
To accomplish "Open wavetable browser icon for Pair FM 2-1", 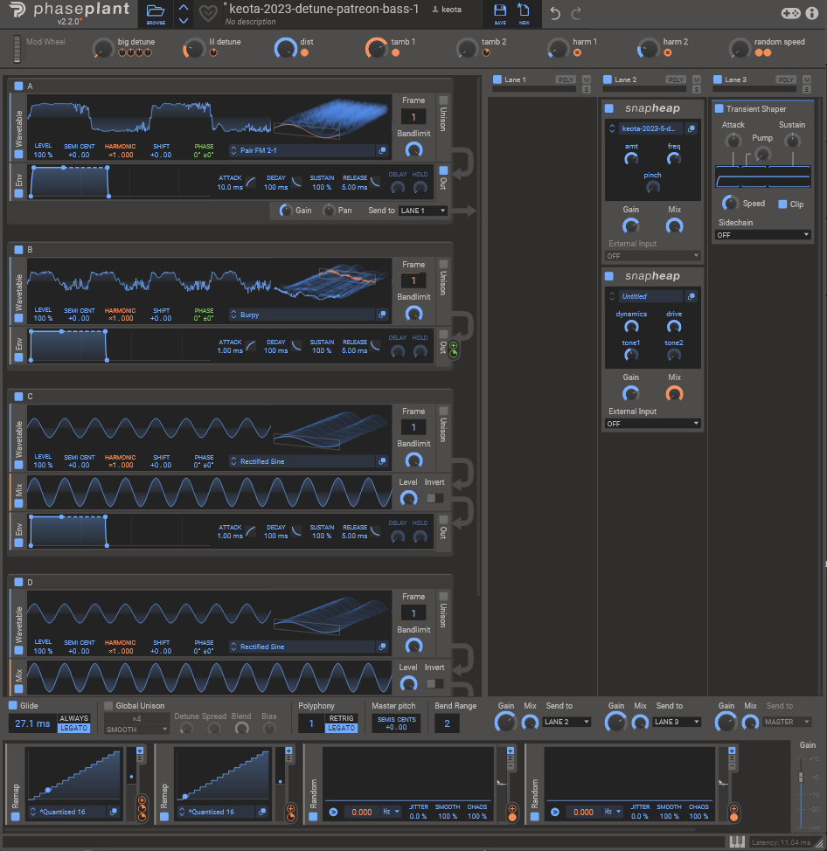I will [x=382, y=150].
